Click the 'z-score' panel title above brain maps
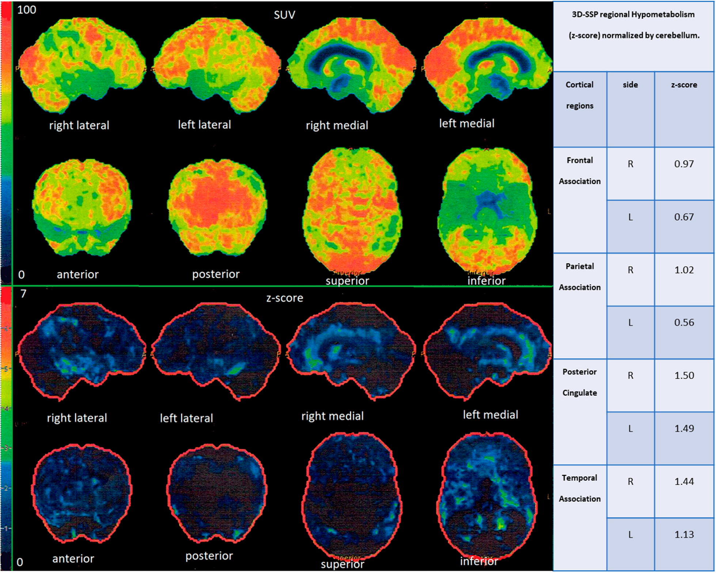Screen dimensions: 716x573 click(x=284, y=298)
